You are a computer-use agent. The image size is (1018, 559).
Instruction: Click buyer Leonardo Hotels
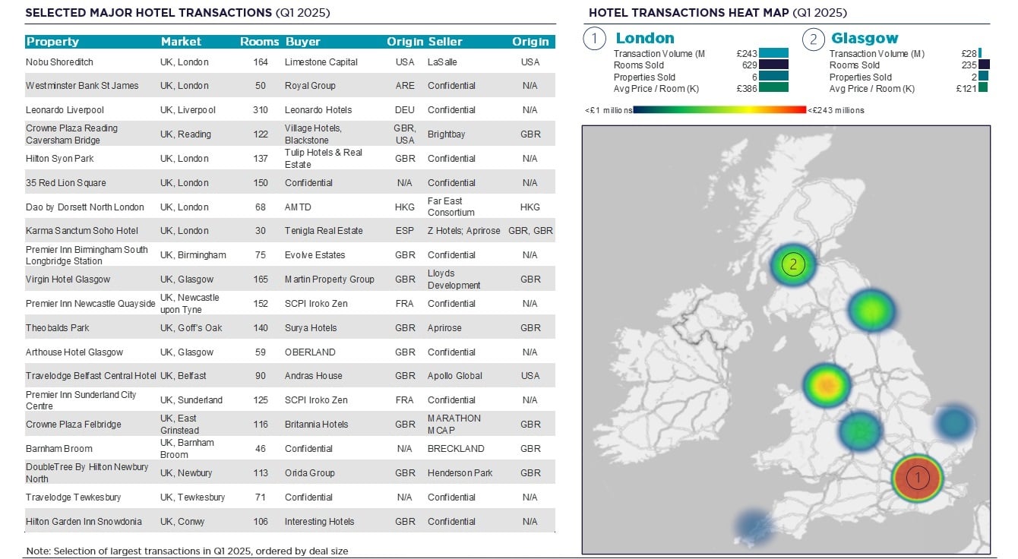(320, 110)
